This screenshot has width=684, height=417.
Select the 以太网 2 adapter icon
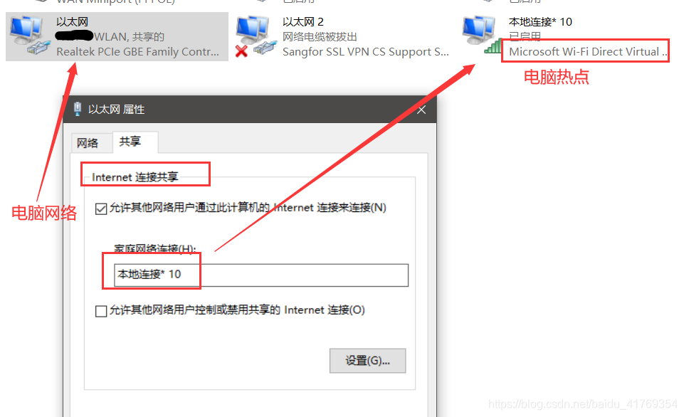tap(256, 36)
